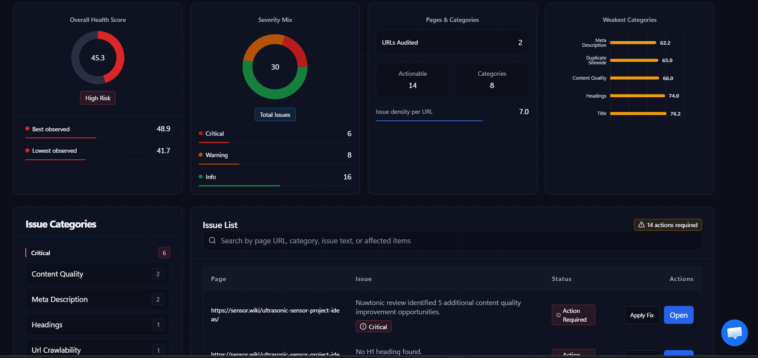The width and height of the screenshot is (758, 358).
Task: Open the first issue with blue Open button
Action: (x=678, y=315)
